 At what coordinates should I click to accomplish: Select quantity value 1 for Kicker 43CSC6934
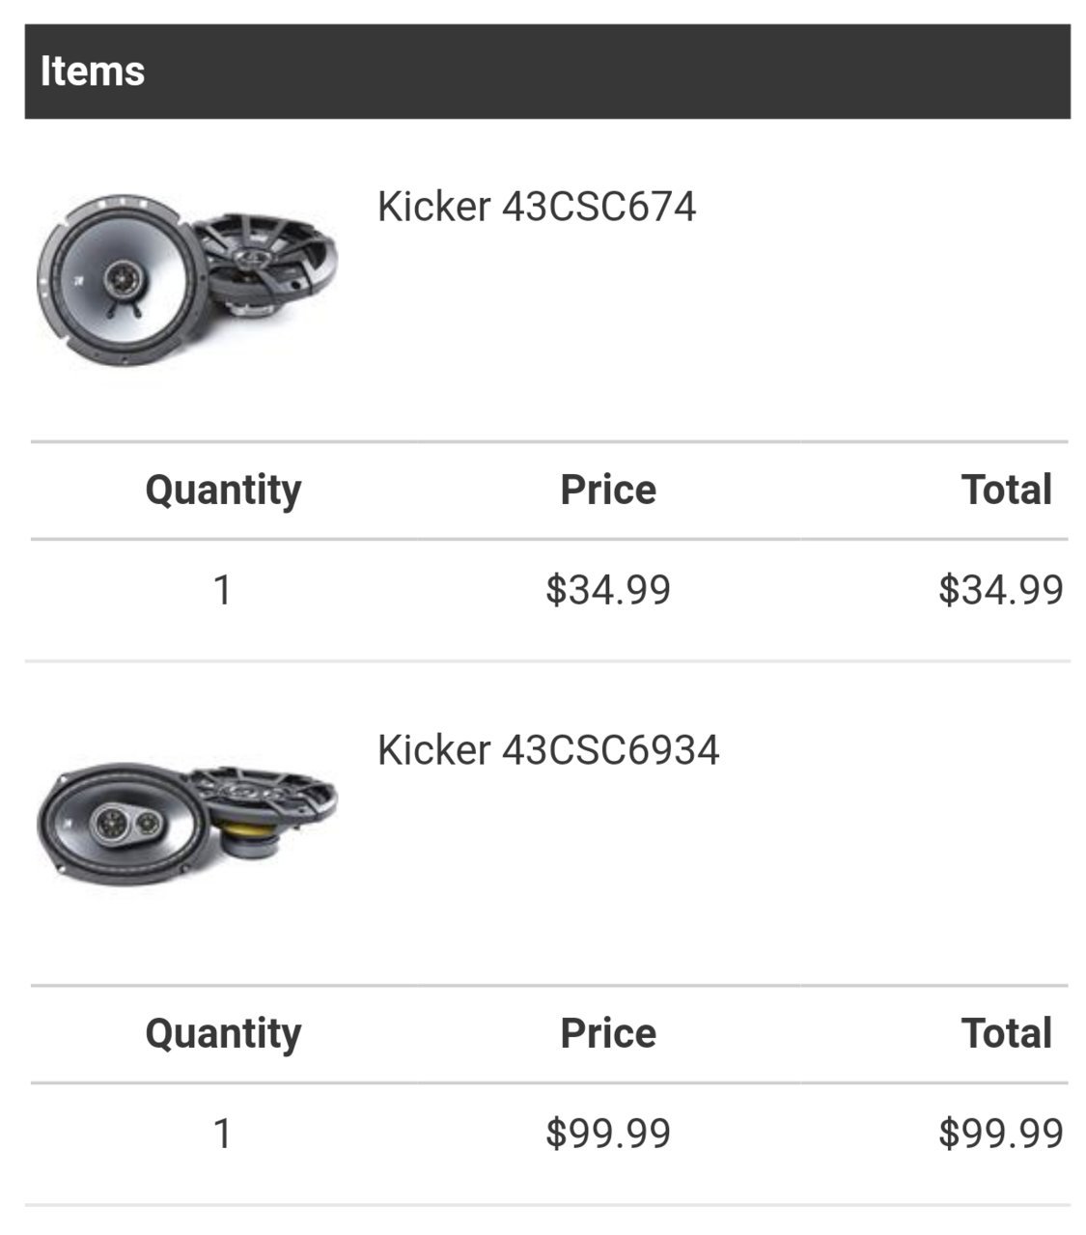coord(223,1133)
